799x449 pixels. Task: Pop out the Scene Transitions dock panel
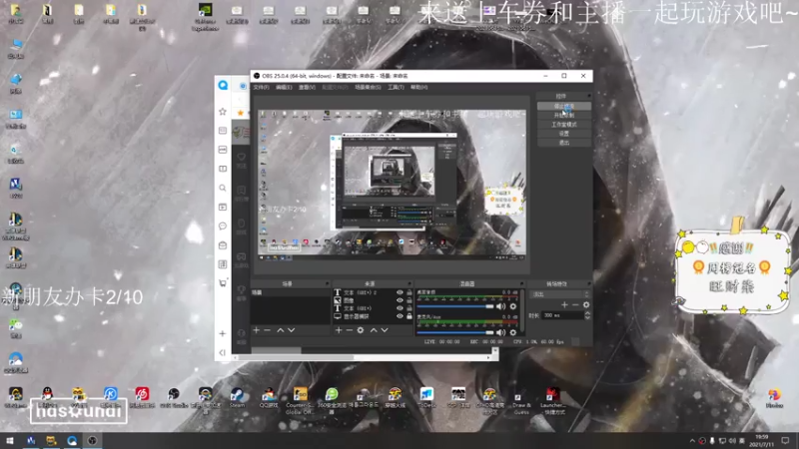coord(589,283)
